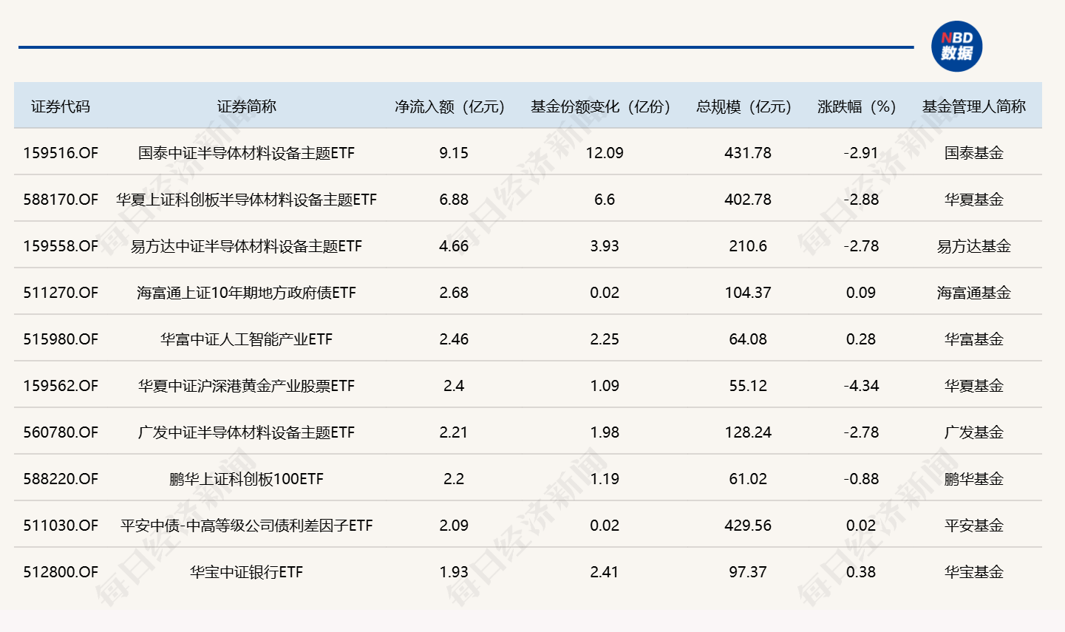
Task: Click 平安中债-中高等级公司债利差因子ETF name
Action: click(x=246, y=526)
